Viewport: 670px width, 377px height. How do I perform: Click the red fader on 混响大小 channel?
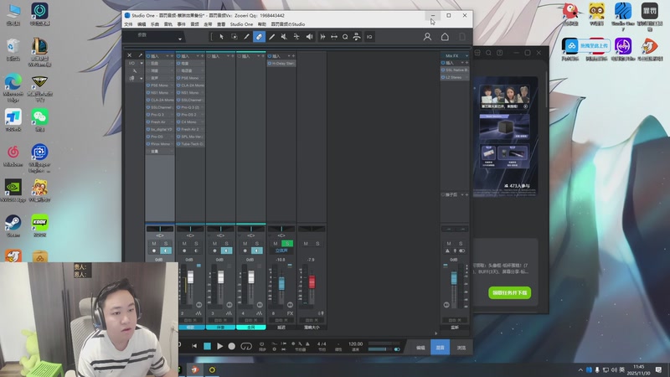coord(312,281)
